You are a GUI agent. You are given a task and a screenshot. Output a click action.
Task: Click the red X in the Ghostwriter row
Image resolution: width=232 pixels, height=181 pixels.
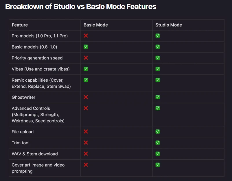[86, 97]
